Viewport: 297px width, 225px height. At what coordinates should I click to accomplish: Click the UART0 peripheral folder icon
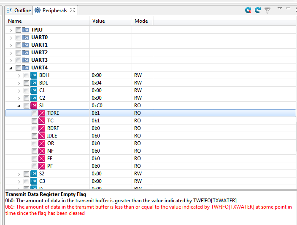26,37
